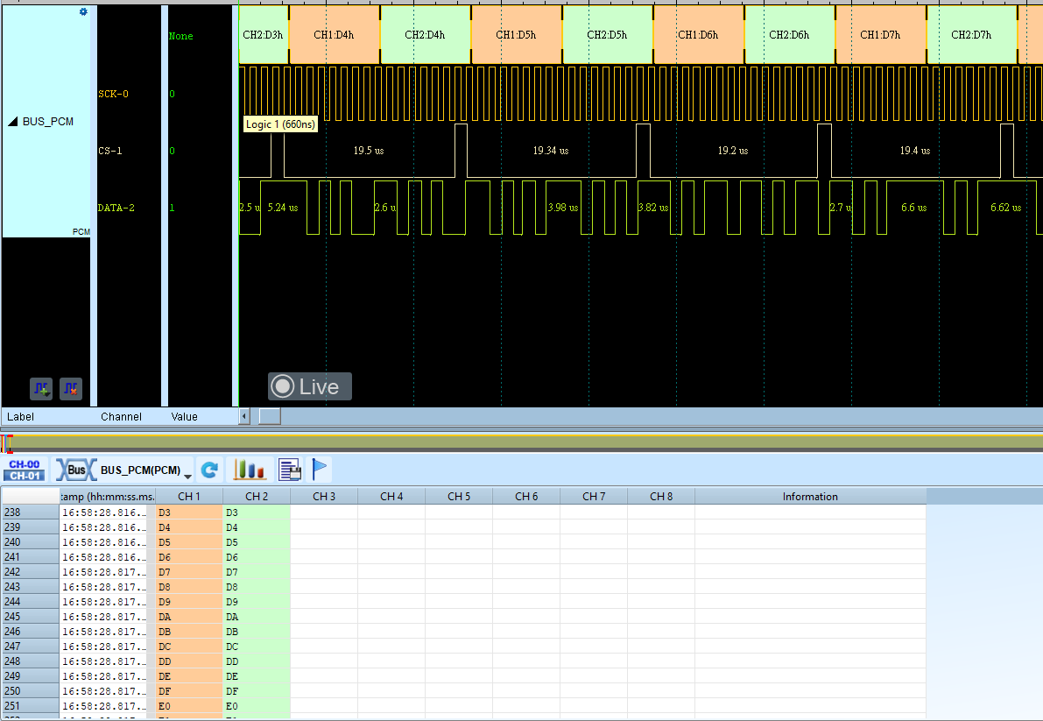Select the DATA-2 signal label

[x=116, y=208]
